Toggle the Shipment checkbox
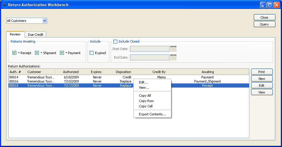The height and width of the screenshot is (147, 282). point(37,53)
